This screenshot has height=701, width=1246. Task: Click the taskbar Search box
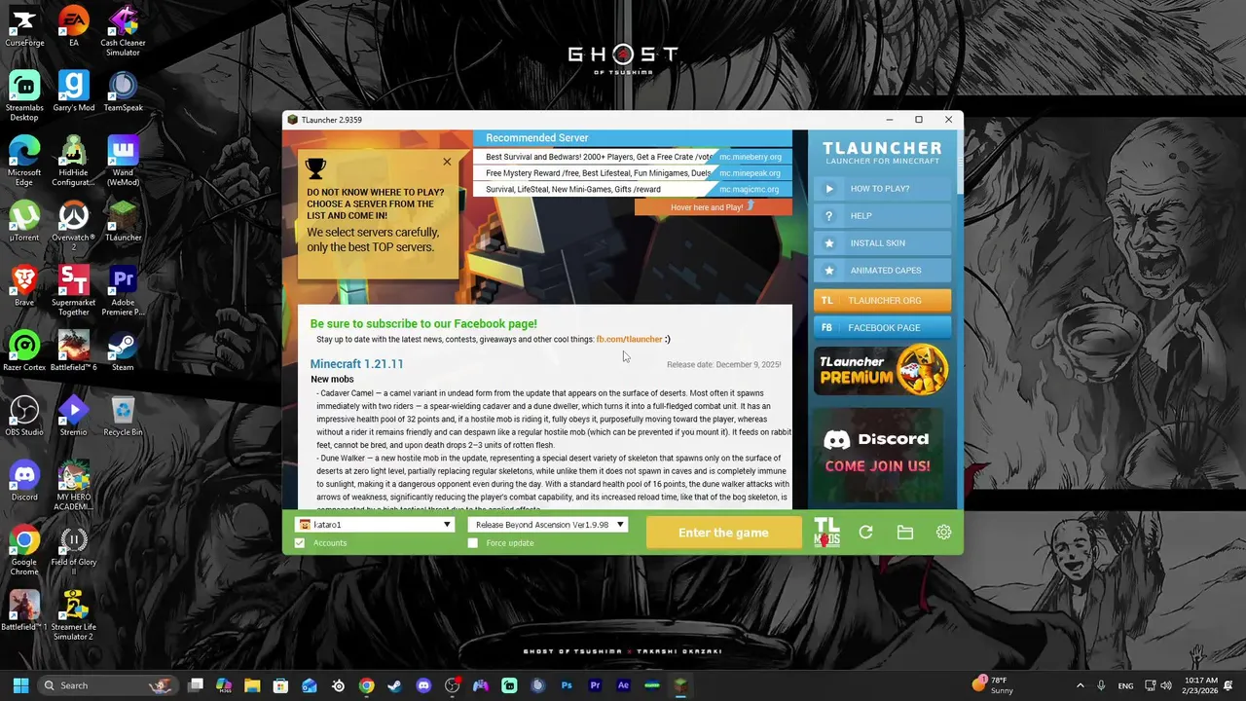pos(107,685)
